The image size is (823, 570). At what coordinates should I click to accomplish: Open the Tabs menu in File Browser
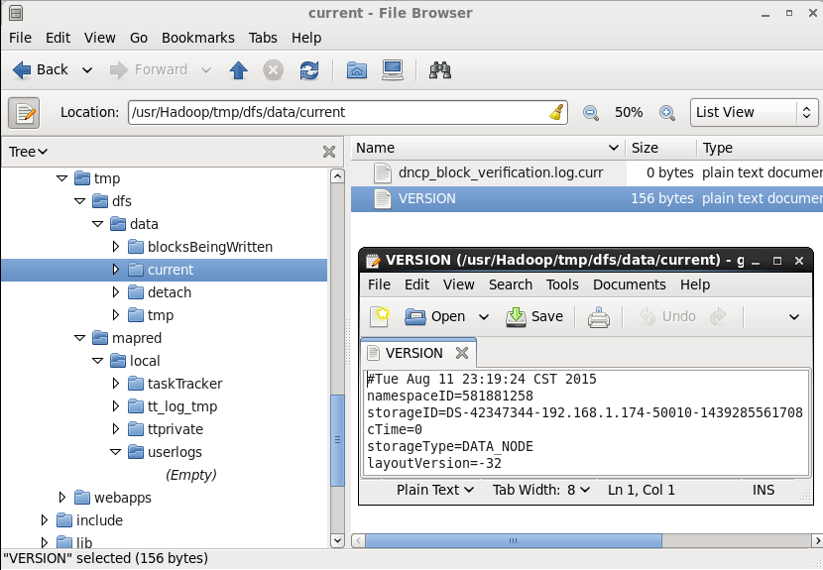tap(263, 38)
